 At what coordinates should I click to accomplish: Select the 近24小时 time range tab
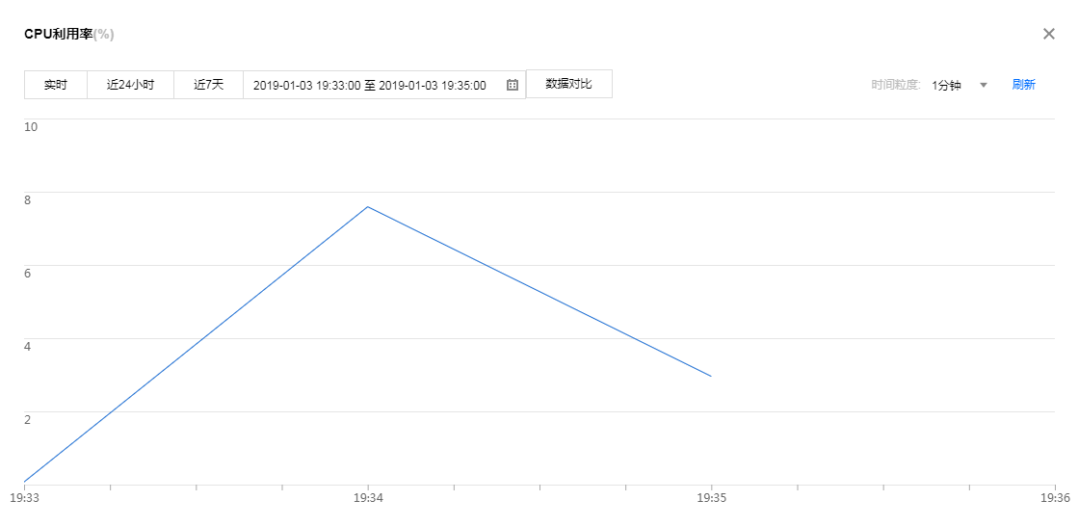[x=130, y=85]
